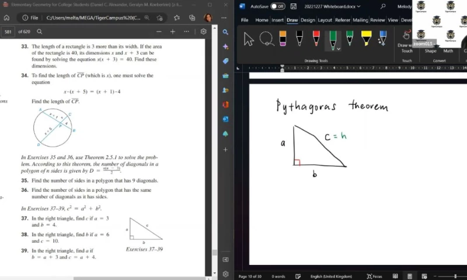This screenshot has height=280, width=467.
Task: Enable Focus mode in Word
Action: click(374, 276)
